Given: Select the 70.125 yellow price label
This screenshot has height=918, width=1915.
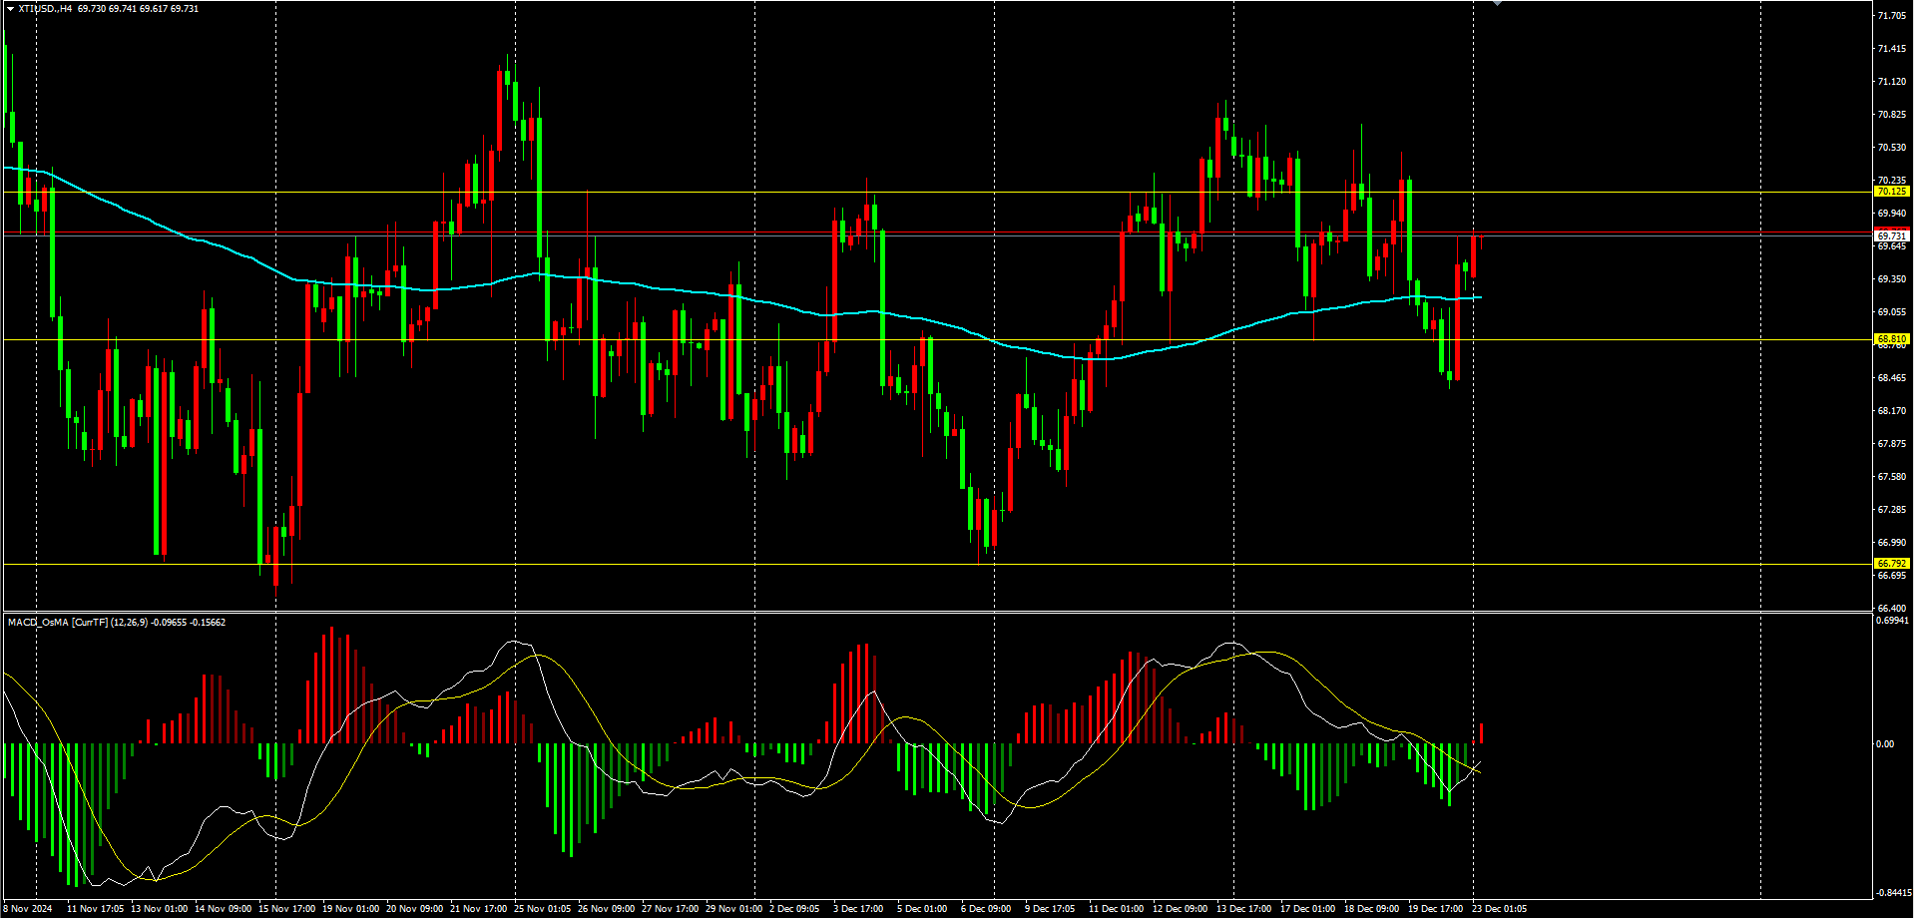Looking at the screenshot, I should pyautogui.click(x=1892, y=192).
